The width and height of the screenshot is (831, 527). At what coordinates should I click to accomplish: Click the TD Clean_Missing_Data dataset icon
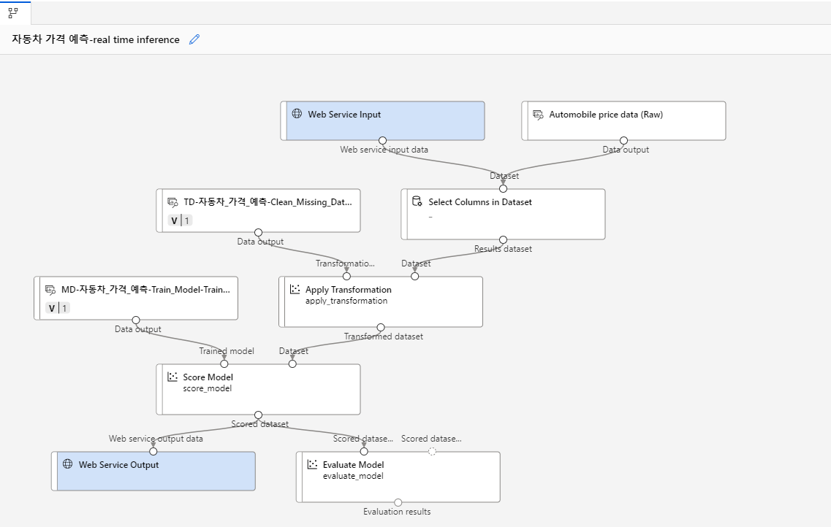pos(172,201)
